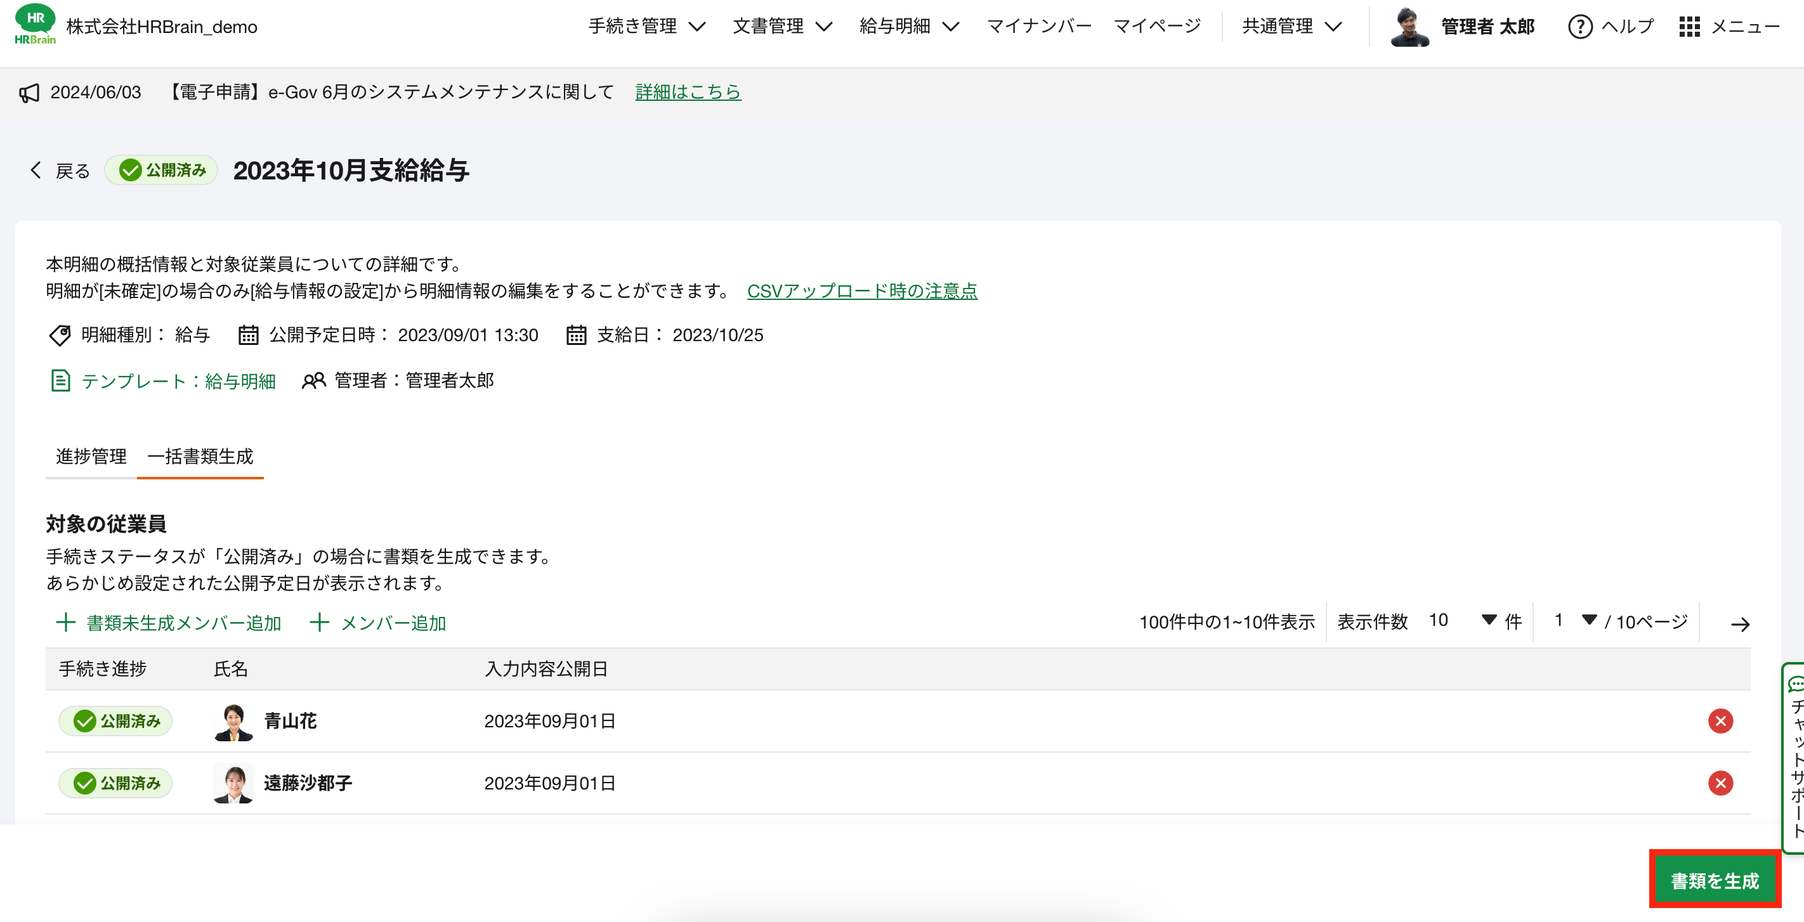Click 管理者：管理者太郎 text
This screenshot has height=922, width=1804.
pyautogui.click(x=414, y=380)
